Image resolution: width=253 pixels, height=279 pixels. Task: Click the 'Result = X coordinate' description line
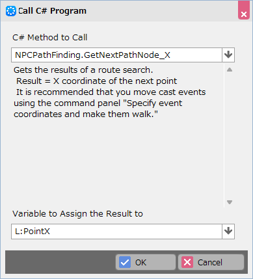[96, 81]
